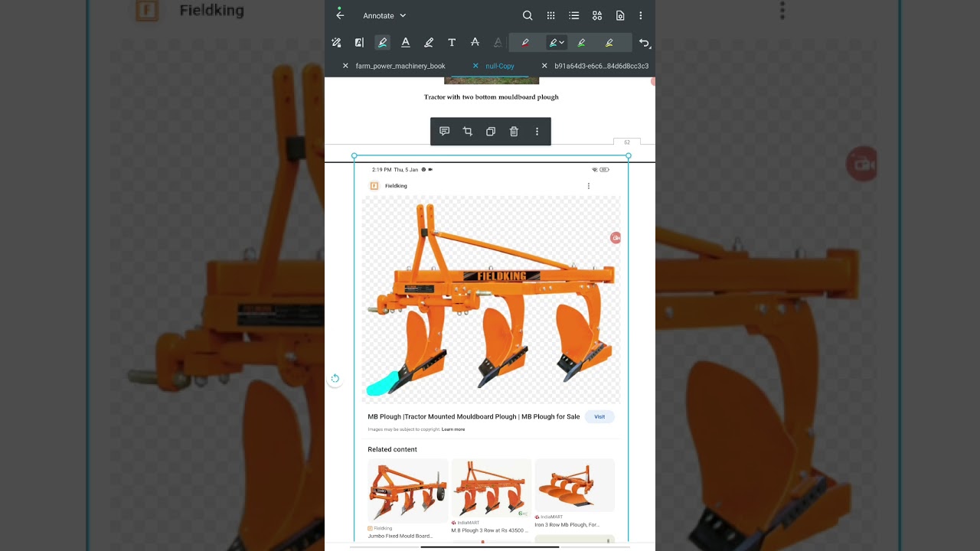Viewport: 980px width, 551px height.
Task: Select the null-Copy tab
Action: [x=500, y=66]
